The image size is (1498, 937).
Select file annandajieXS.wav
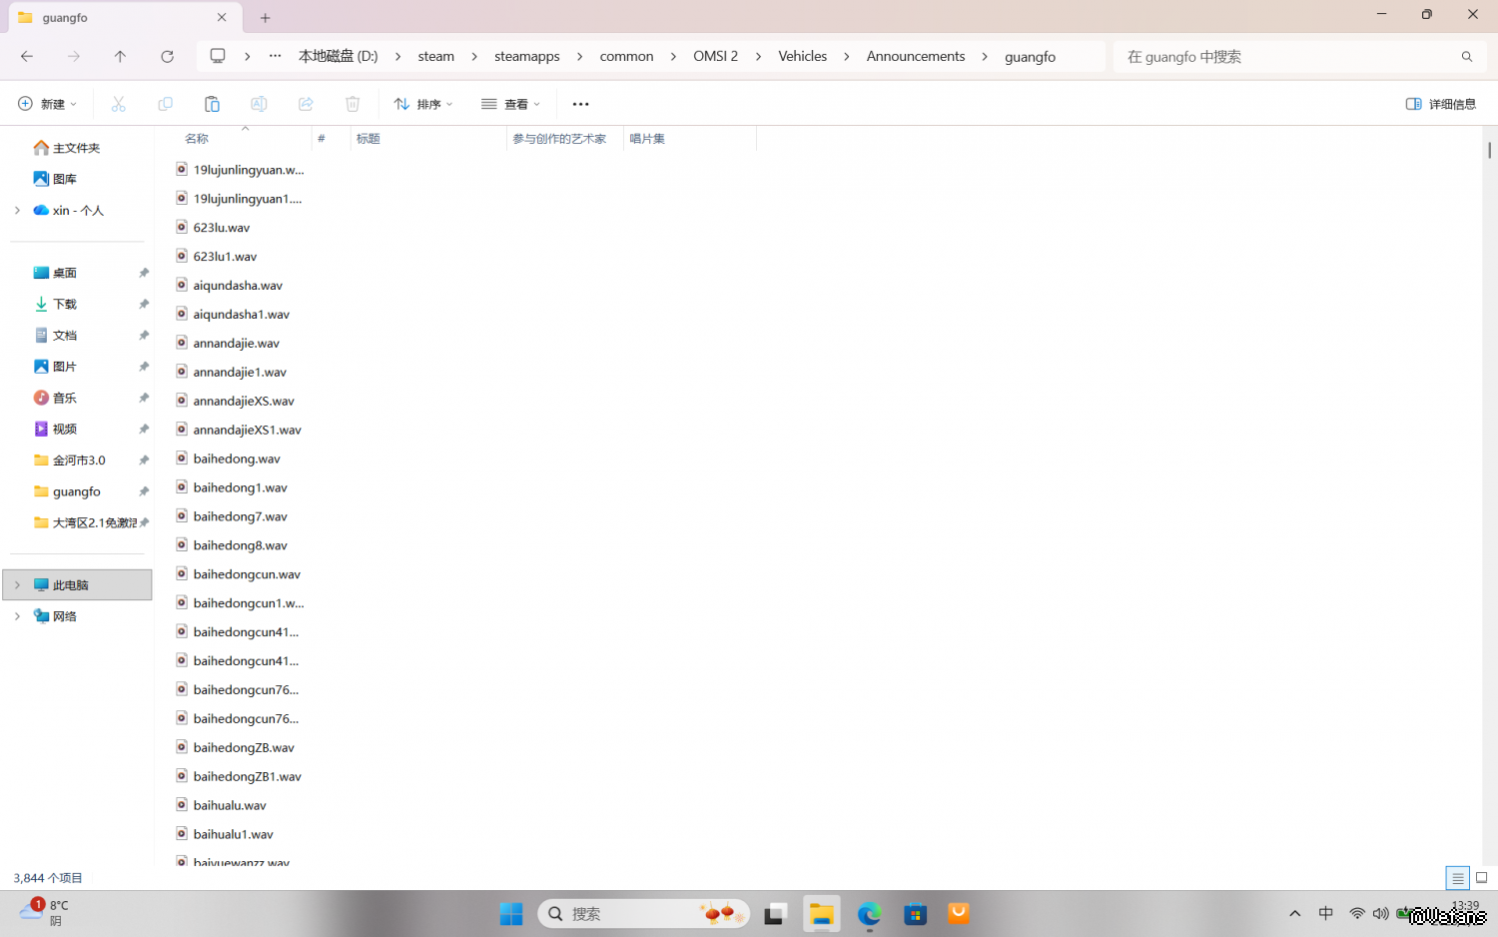244,402
